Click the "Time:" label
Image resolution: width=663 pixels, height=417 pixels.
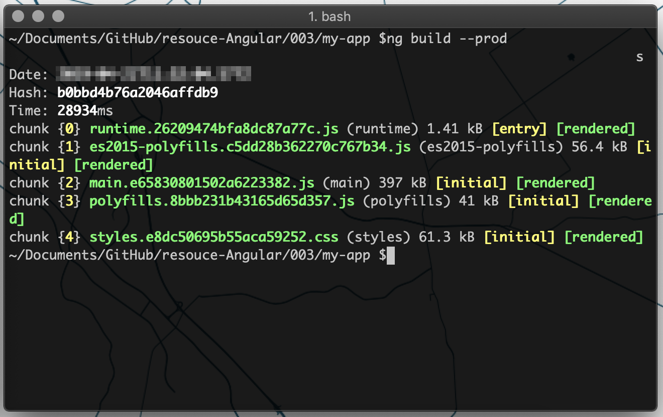click(29, 111)
